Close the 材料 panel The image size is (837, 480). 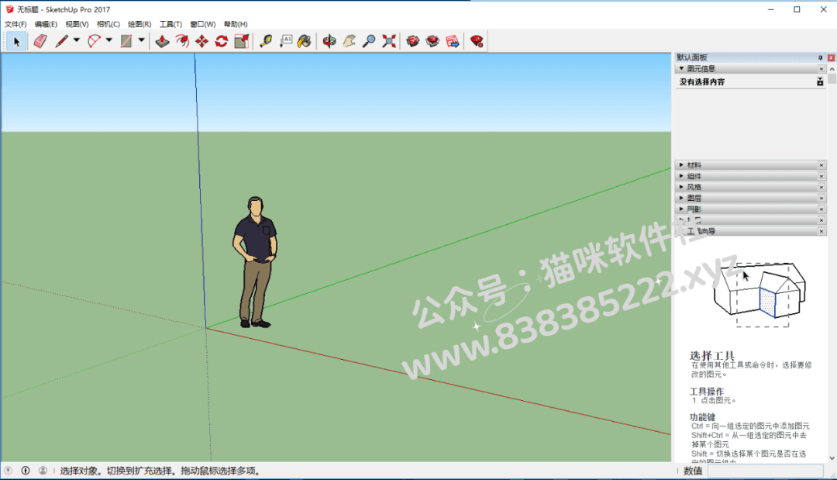coord(821,165)
